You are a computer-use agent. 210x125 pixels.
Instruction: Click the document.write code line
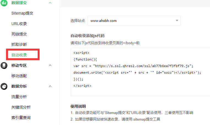click(137, 73)
